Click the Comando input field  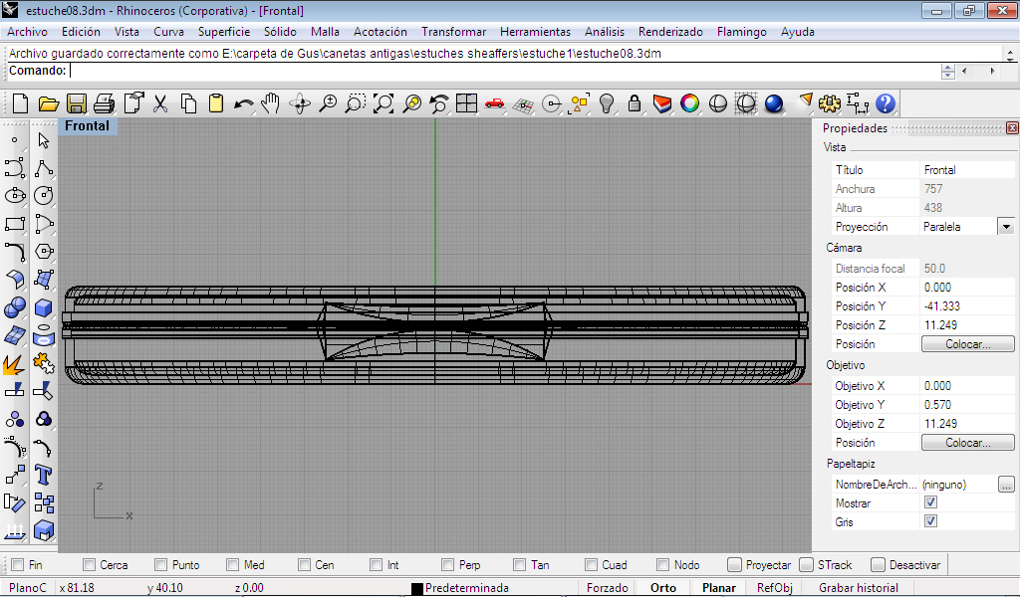click(x=498, y=71)
